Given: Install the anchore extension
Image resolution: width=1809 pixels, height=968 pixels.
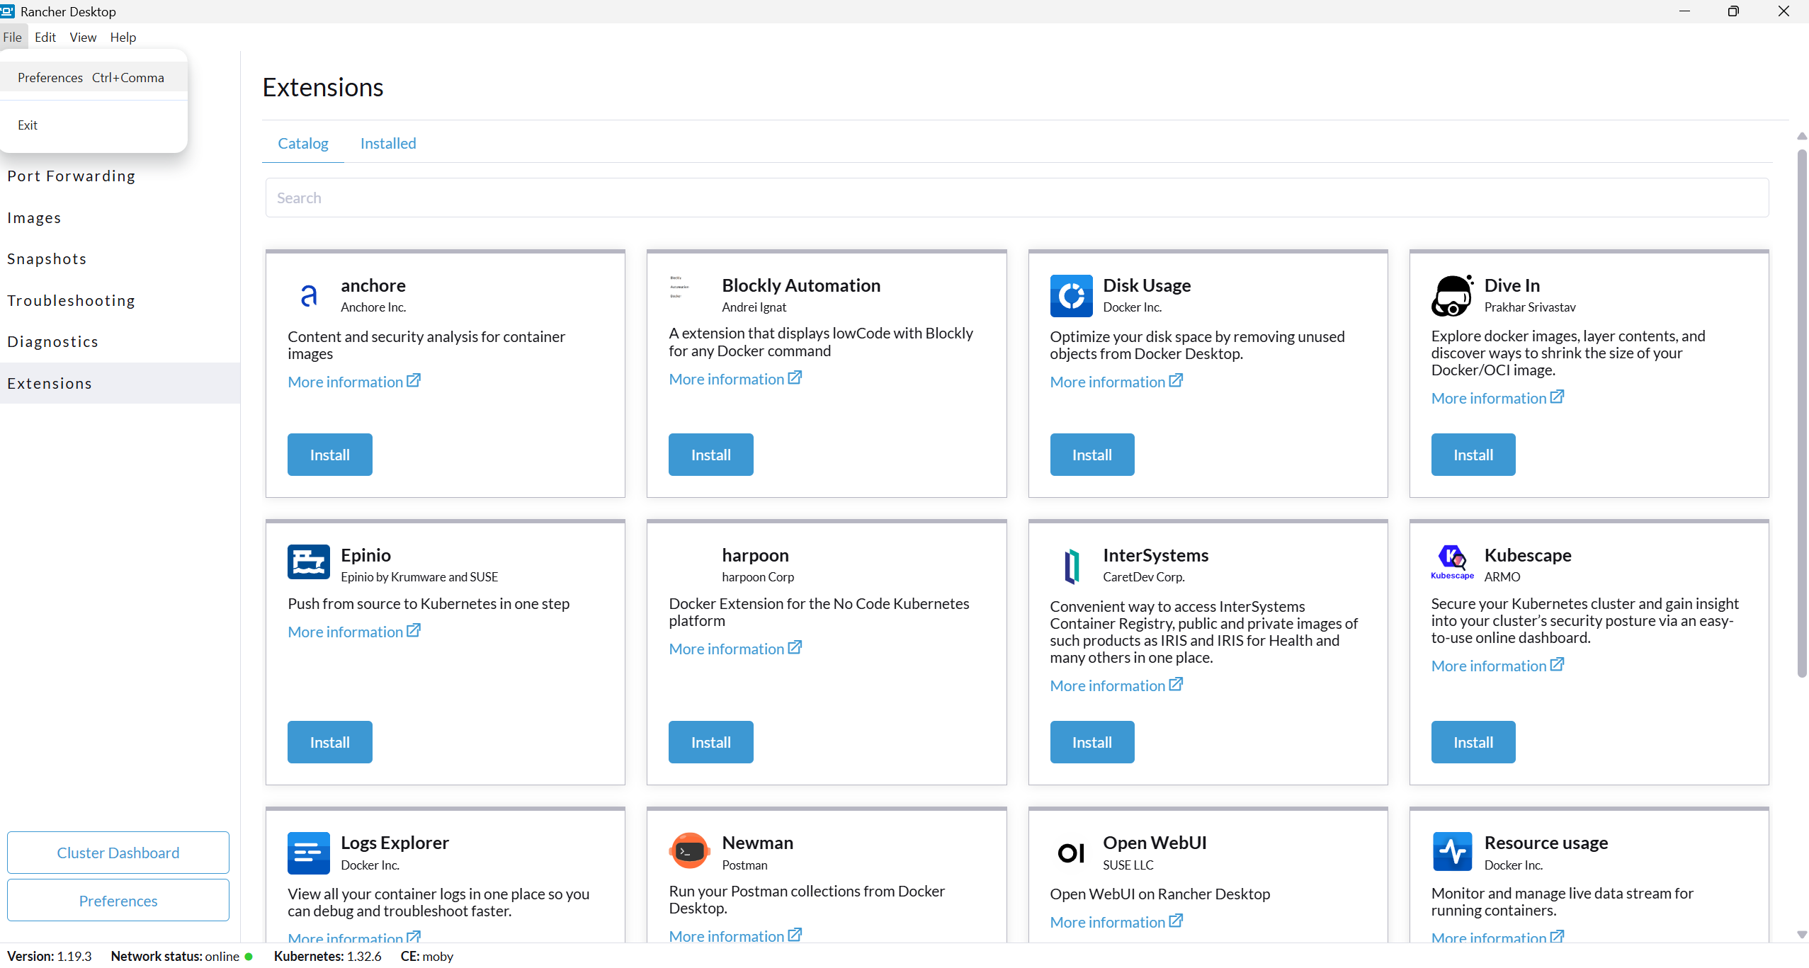Looking at the screenshot, I should coord(330,455).
